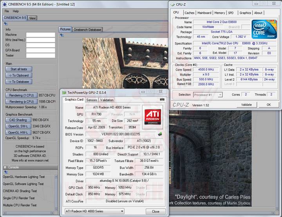The width and height of the screenshot is (282, 217).
Task: Click the ATI Radeon logo in GPU-Z
Action: [x=153, y=117]
